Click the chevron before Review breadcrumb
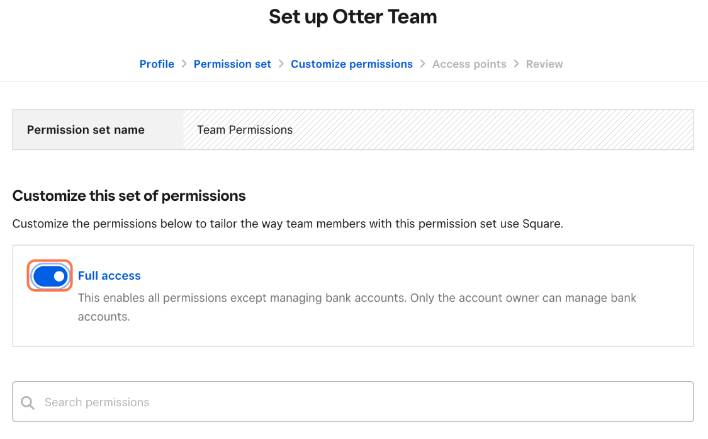708x439 pixels. coord(516,64)
